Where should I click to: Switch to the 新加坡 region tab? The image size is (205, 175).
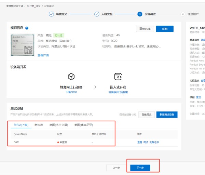[39, 125]
